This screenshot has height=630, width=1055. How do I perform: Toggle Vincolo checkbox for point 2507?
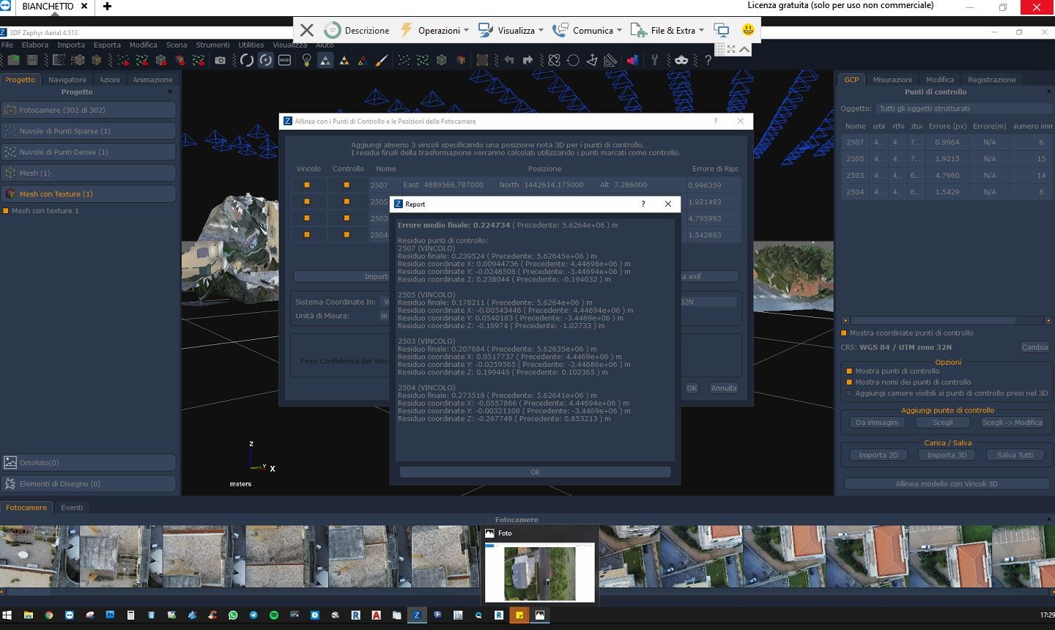pyautogui.click(x=307, y=185)
